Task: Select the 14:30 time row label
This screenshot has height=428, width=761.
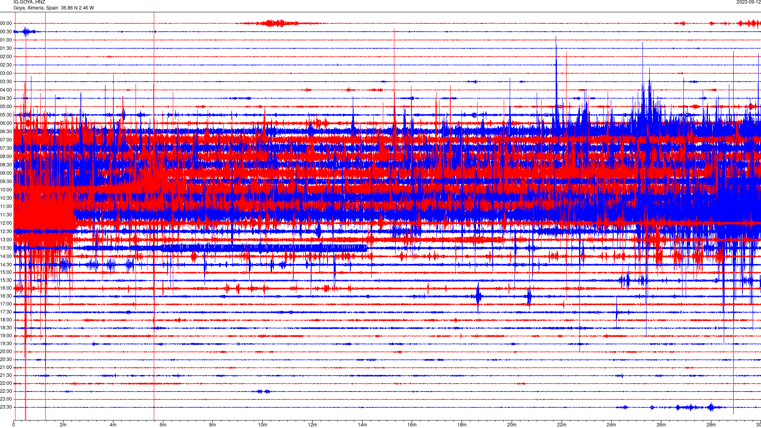Action: (6, 265)
